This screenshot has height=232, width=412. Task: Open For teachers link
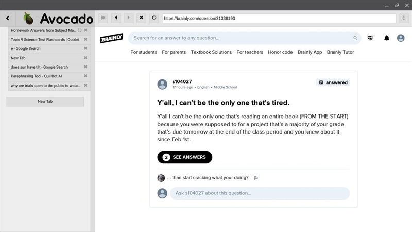250,52
